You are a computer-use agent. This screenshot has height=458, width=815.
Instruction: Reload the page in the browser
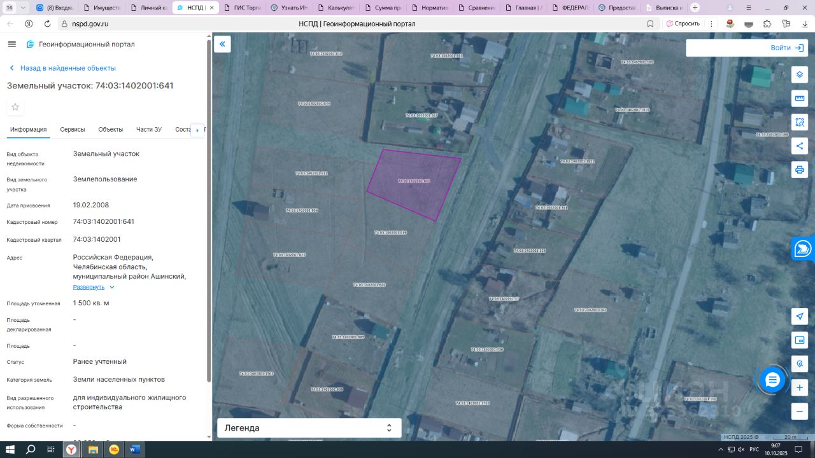(x=47, y=24)
